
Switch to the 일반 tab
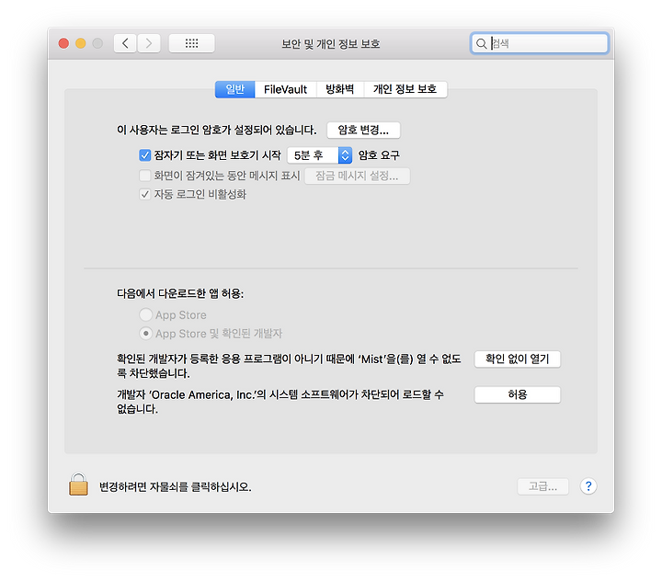click(235, 89)
